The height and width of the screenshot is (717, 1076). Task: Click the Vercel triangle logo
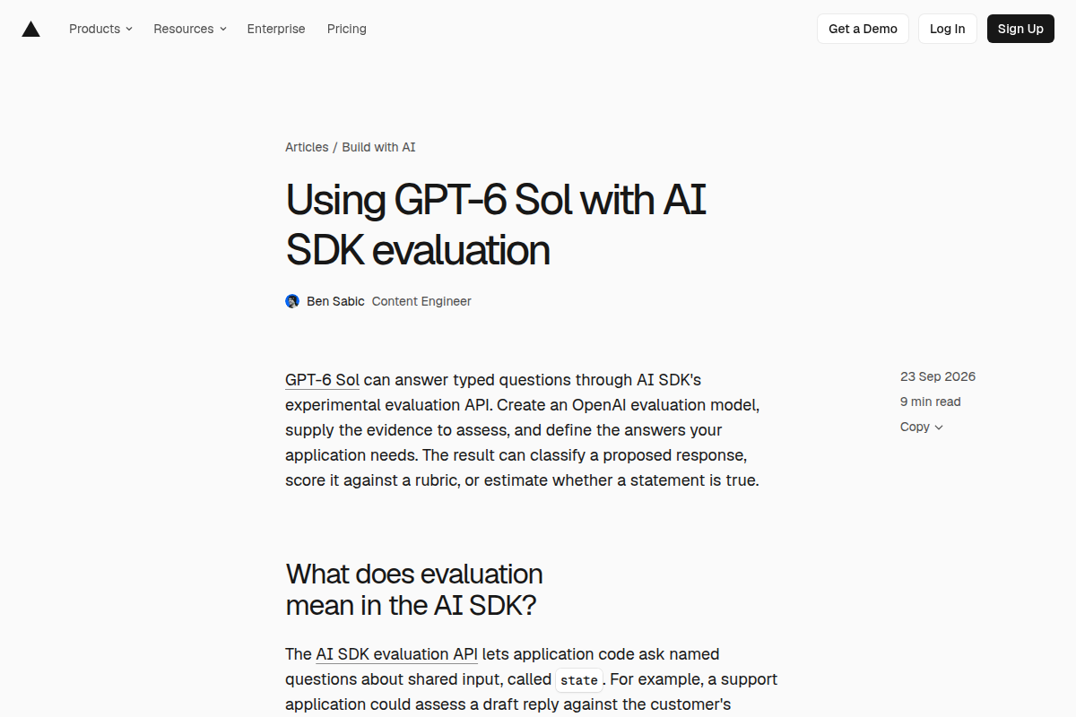click(30, 29)
